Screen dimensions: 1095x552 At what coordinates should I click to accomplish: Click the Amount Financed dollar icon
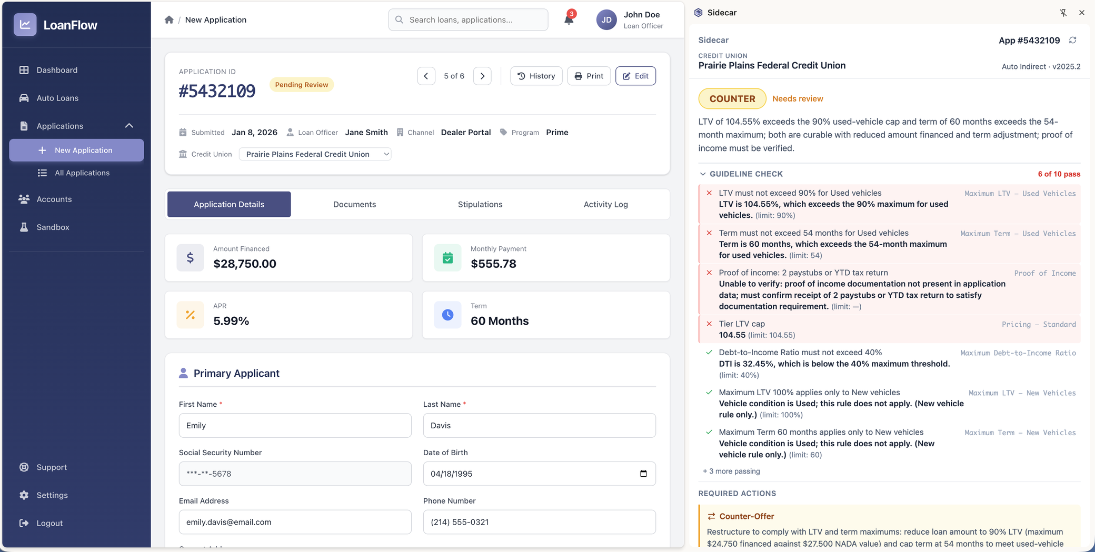[190, 258]
